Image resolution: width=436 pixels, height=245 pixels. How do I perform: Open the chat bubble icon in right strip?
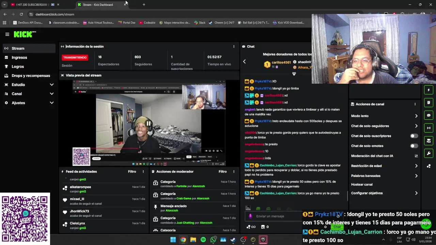[x=429, y=115]
